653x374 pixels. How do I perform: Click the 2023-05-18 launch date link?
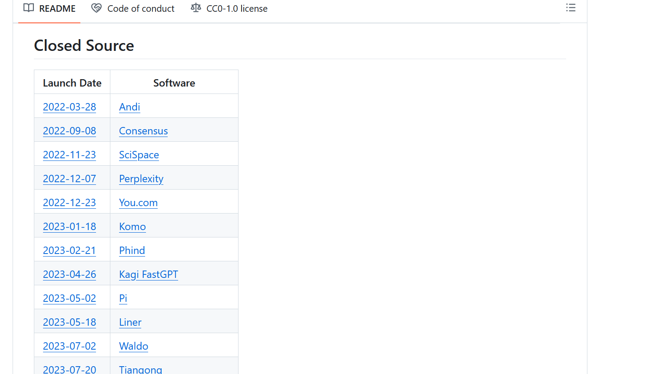pyautogui.click(x=70, y=322)
